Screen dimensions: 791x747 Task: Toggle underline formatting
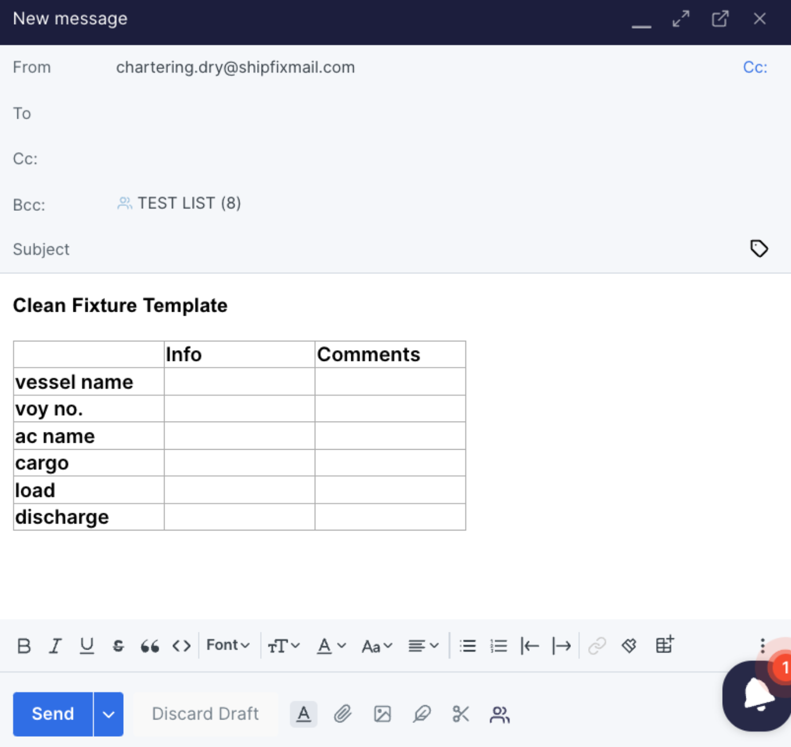click(x=87, y=646)
